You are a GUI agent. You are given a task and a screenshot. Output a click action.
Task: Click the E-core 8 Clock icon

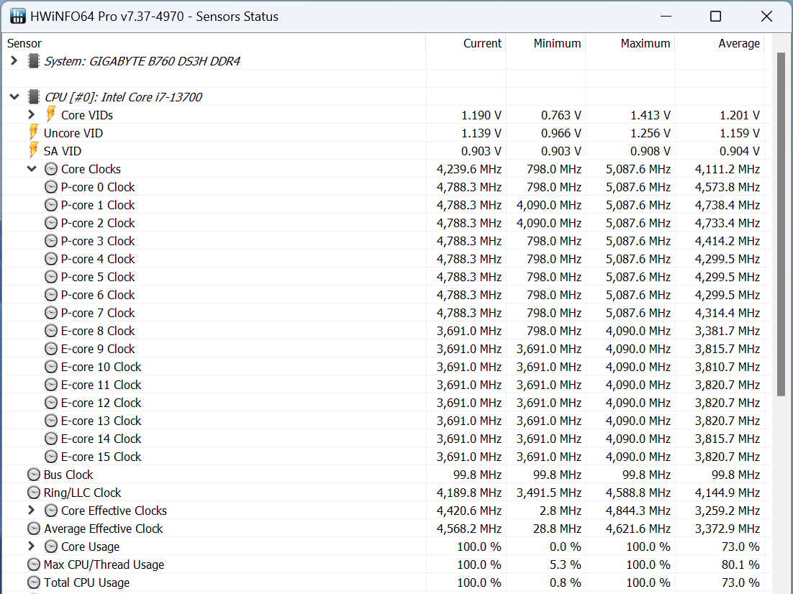click(x=51, y=331)
